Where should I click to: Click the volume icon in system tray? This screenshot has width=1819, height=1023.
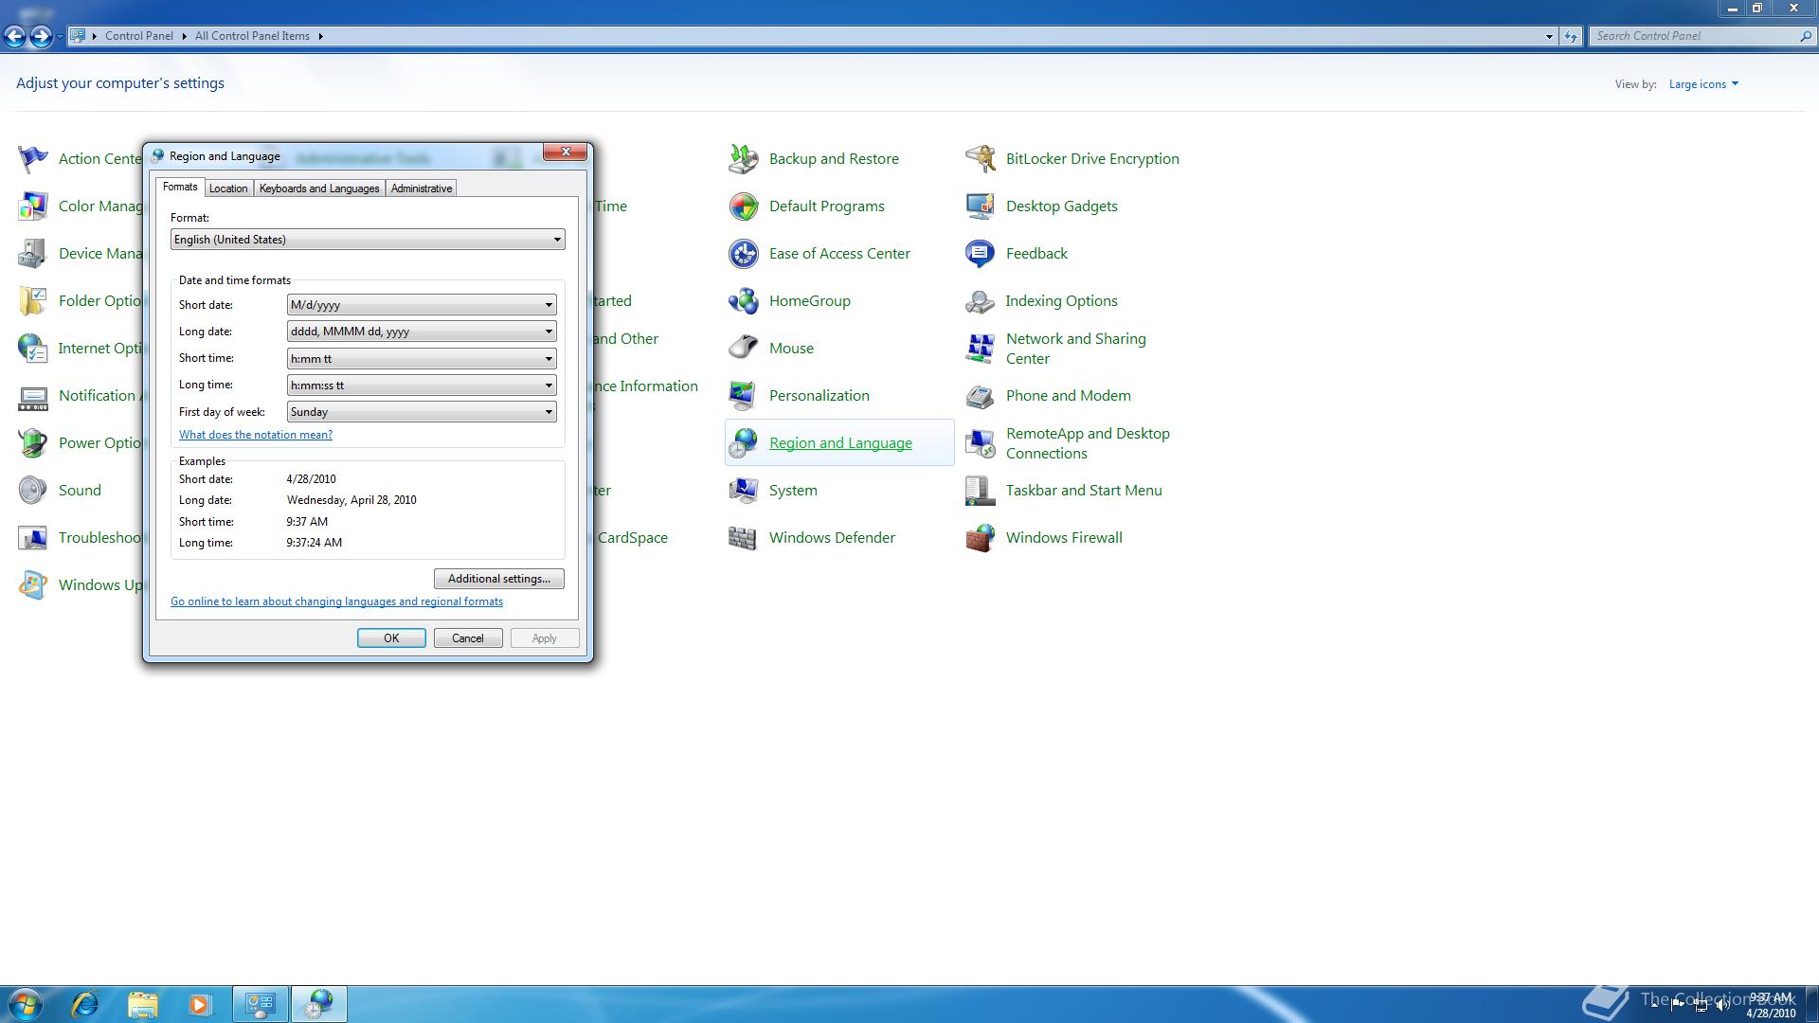click(1723, 1006)
